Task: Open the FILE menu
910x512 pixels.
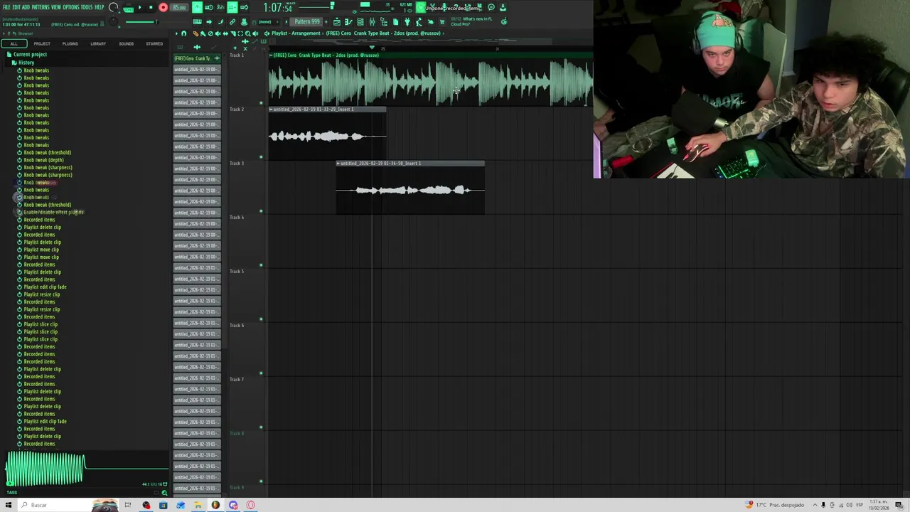Action: pyautogui.click(x=6, y=7)
